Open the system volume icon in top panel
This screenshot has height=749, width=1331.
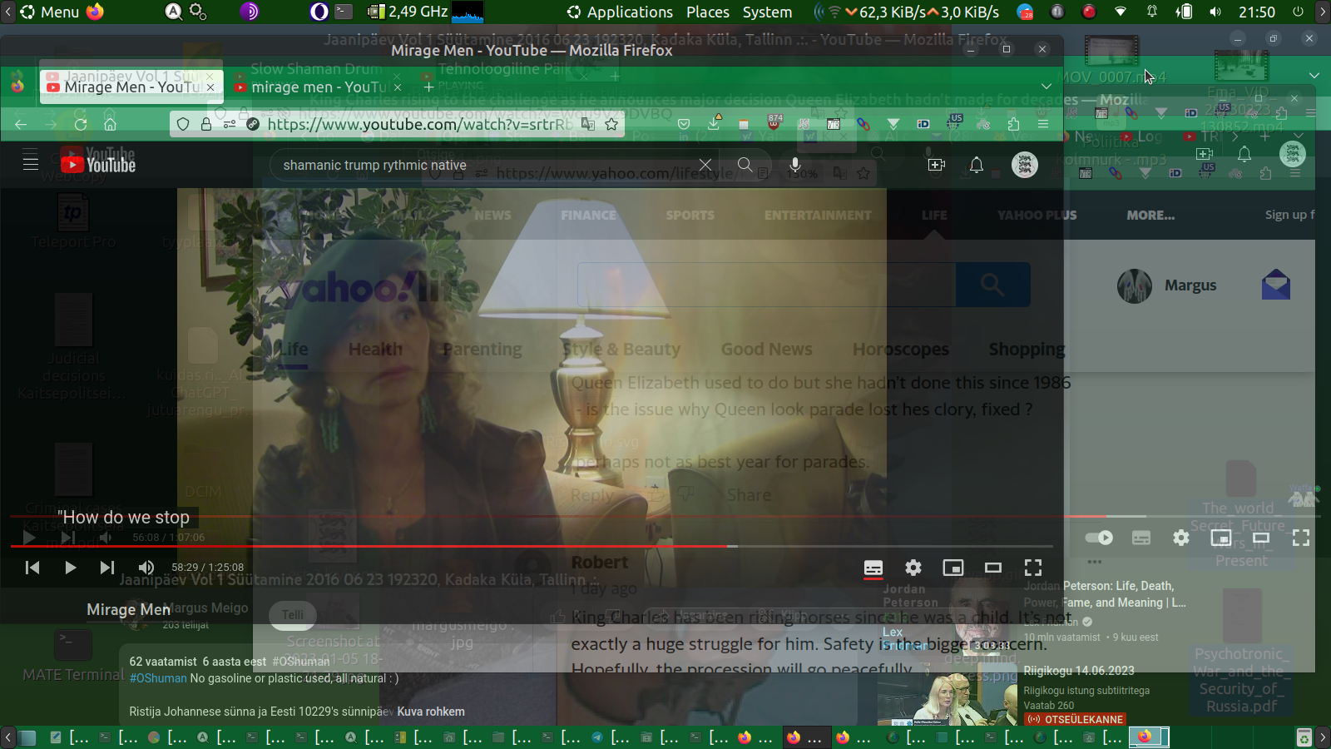(x=1215, y=12)
